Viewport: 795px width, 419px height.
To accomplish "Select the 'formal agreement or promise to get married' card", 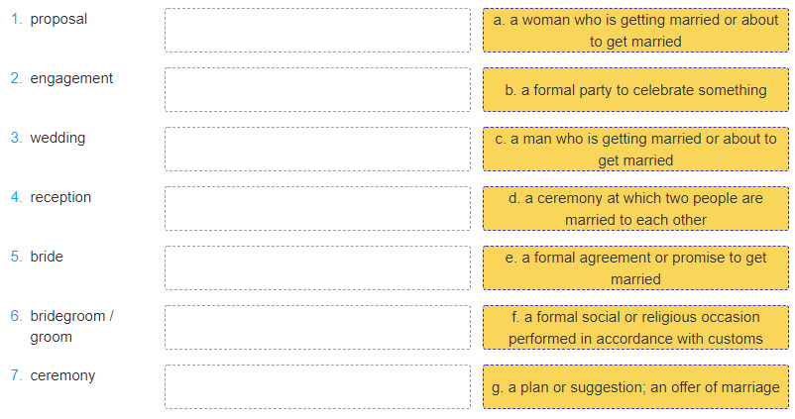I will [635, 268].
